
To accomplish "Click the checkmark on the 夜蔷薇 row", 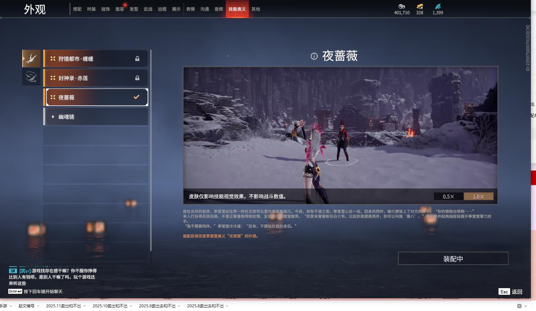I will (x=136, y=97).
